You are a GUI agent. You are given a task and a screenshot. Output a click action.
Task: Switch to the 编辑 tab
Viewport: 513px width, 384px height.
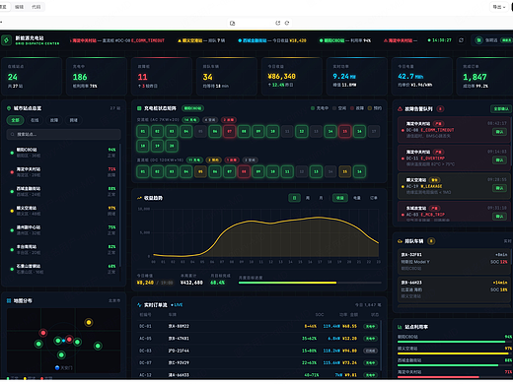pyautogui.click(x=19, y=7)
